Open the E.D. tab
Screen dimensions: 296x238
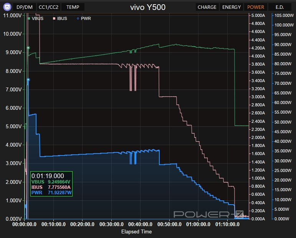coord(279,7)
